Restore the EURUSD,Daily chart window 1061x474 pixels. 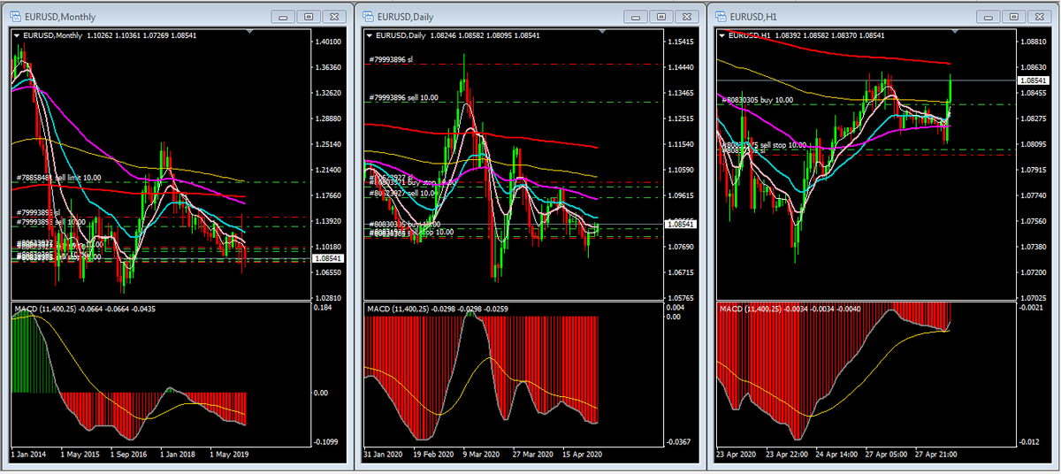pyautogui.click(x=662, y=16)
